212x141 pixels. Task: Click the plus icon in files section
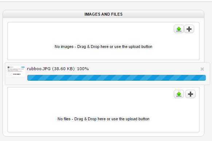[191, 94]
